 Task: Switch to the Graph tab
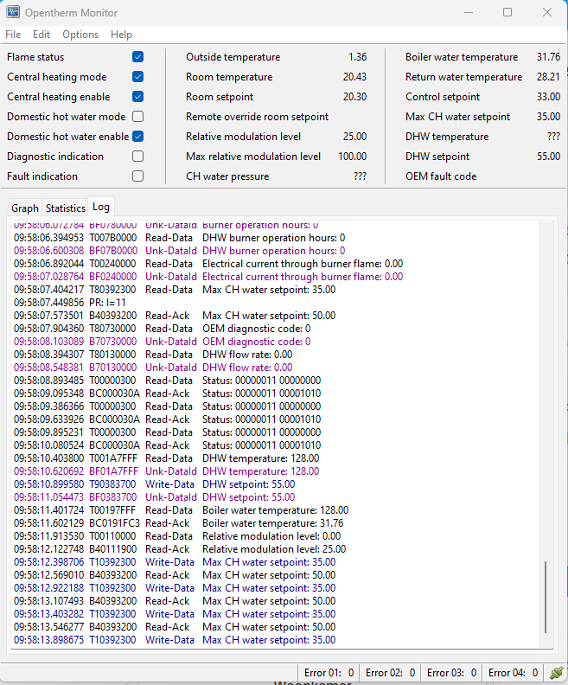(x=25, y=208)
